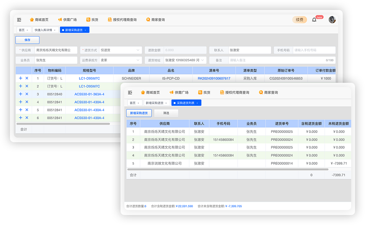The height and width of the screenshot is (225, 365).
Task: Close the 新增采购退货 tab in the front window
Action: point(166,103)
